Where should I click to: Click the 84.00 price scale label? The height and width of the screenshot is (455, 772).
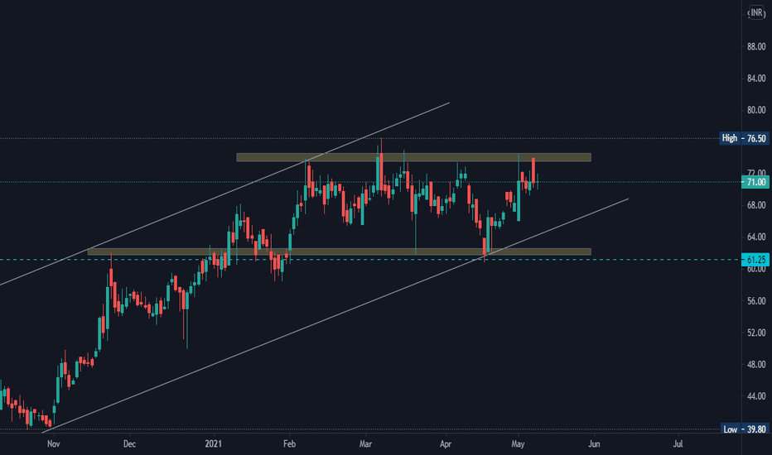pos(755,79)
